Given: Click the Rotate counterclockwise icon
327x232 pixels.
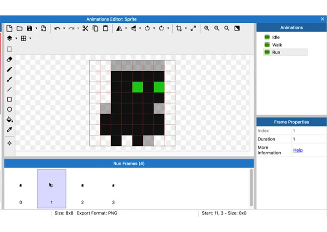Looking at the screenshot, I should point(147,28).
